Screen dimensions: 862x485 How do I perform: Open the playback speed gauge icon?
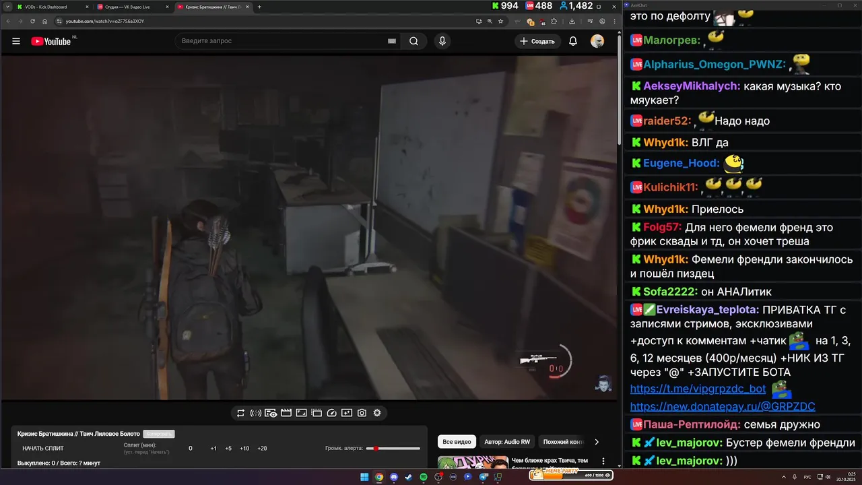click(x=331, y=413)
